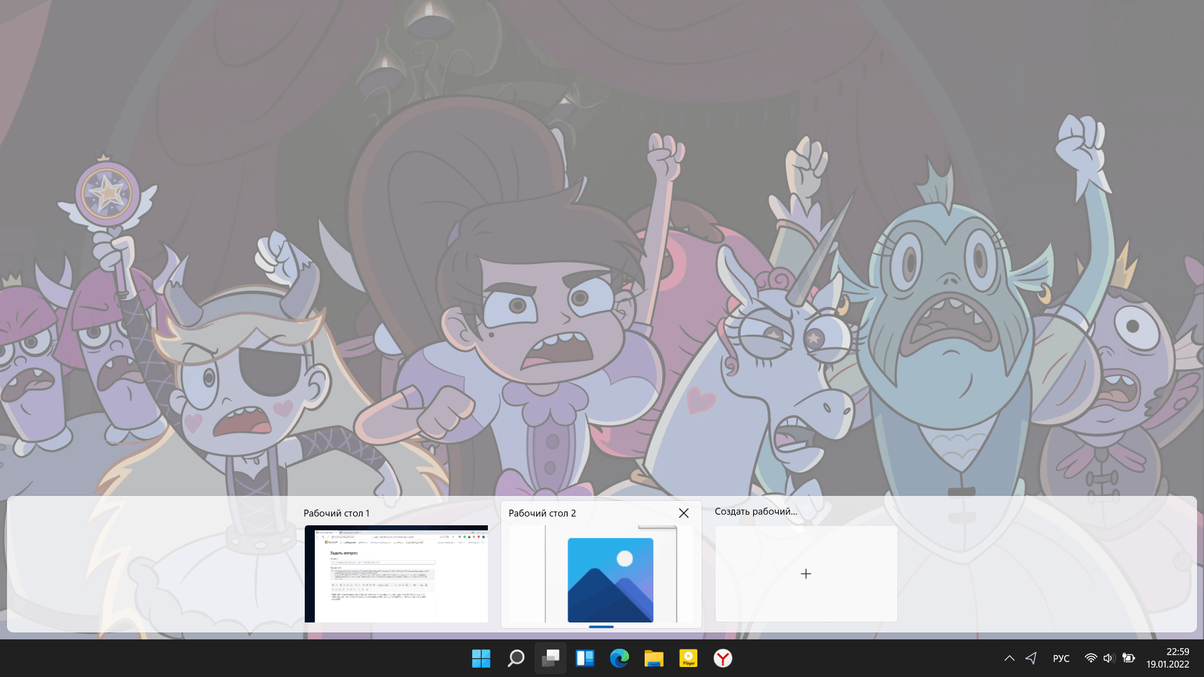Click the location arrow tray icon
1204x677 pixels.
(1031, 658)
